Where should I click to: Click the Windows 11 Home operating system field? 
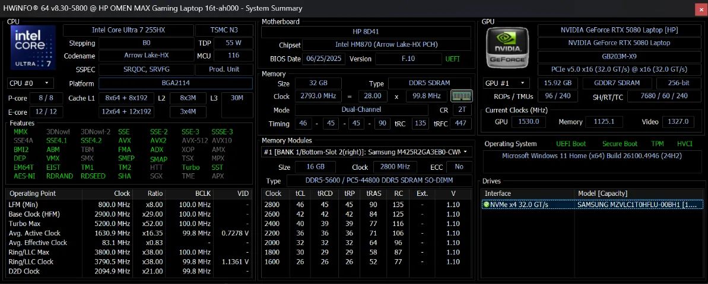click(x=592, y=156)
